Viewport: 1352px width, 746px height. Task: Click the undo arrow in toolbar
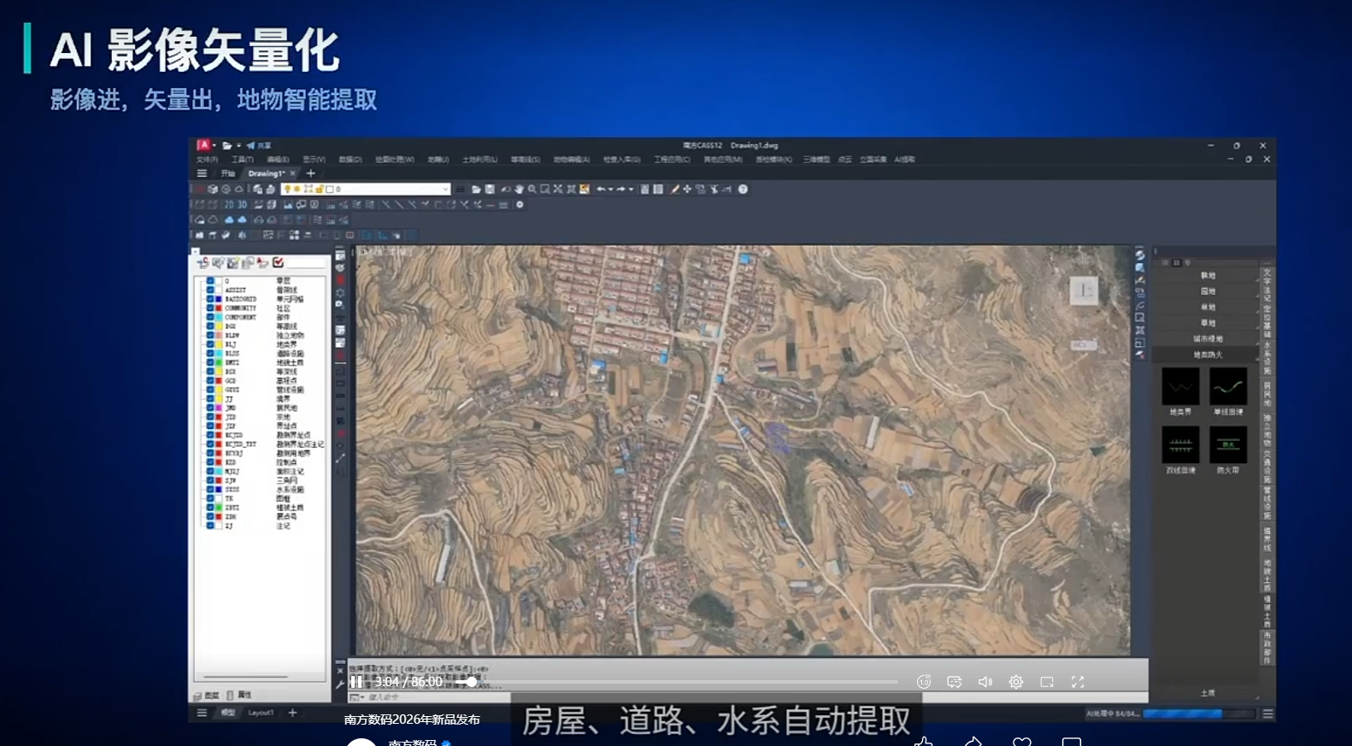(x=601, y=189)
